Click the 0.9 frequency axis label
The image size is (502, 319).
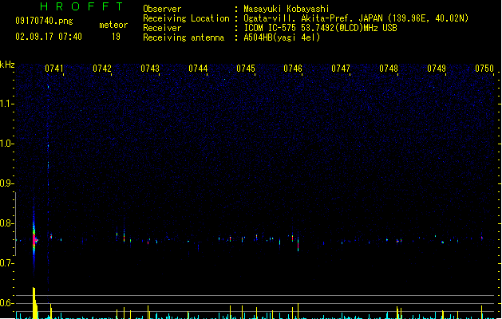pos(6,183)
